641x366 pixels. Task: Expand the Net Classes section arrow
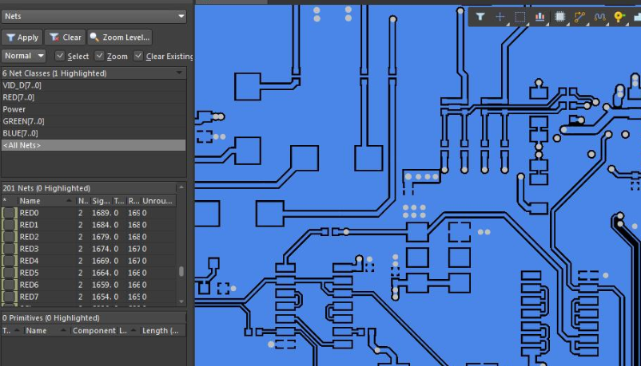(x=179, y=73)
